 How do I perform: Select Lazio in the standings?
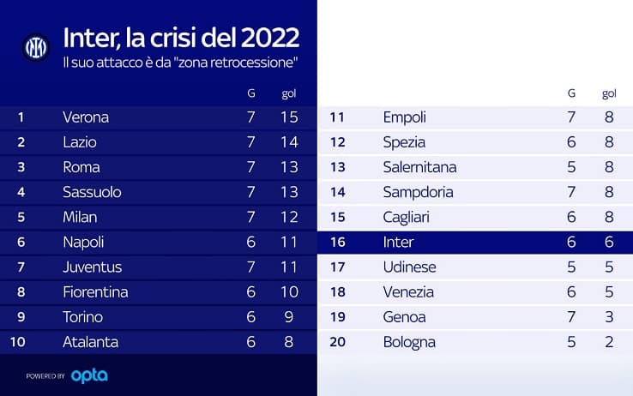(x=80, y=142)
